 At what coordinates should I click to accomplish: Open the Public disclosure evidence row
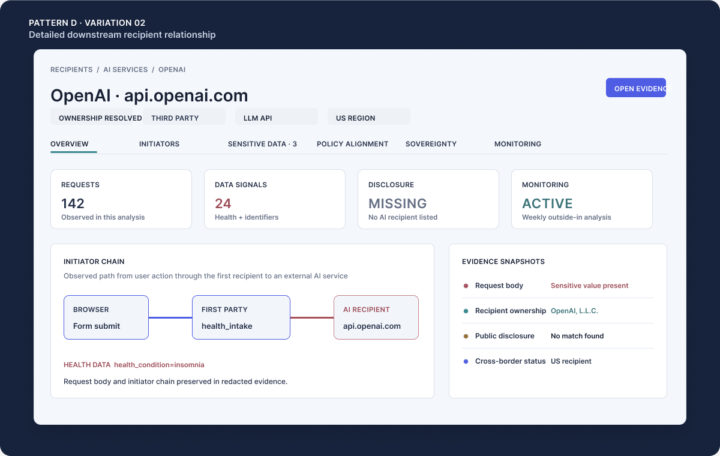[x=558, y=336]
